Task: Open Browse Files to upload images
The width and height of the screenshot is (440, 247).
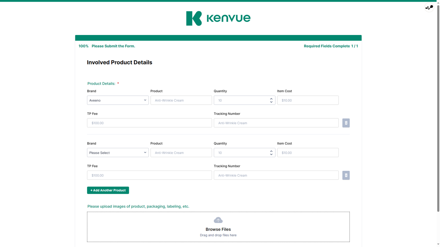Action: [218, 229]
